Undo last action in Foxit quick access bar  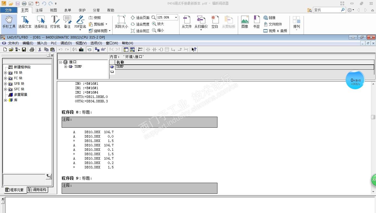[x=44, y=4]
